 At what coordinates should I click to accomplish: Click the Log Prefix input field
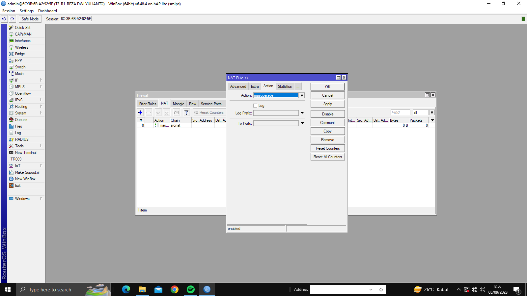(x=276, y=113)
